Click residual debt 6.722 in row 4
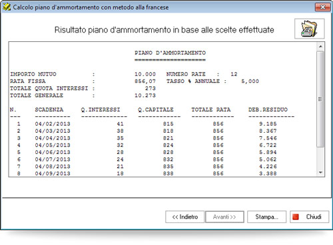 (268, 145)
